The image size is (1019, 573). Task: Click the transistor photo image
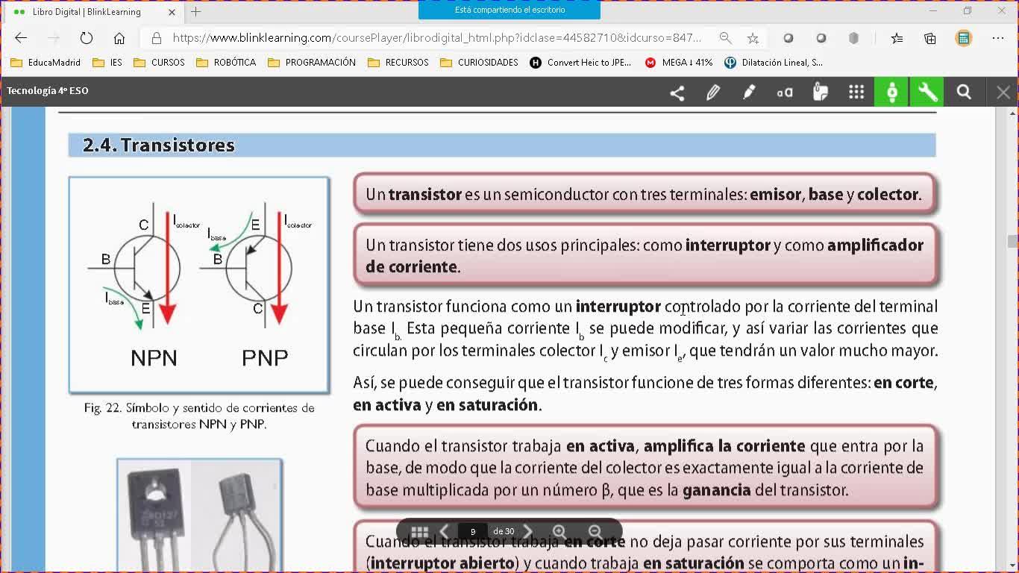[x=199, y=516]
